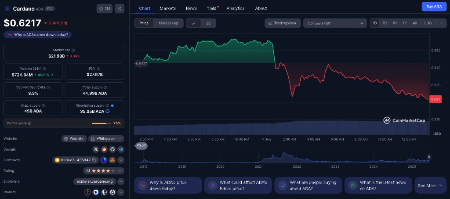
Task: Open the Markets tab
Action: click(168, 8)
